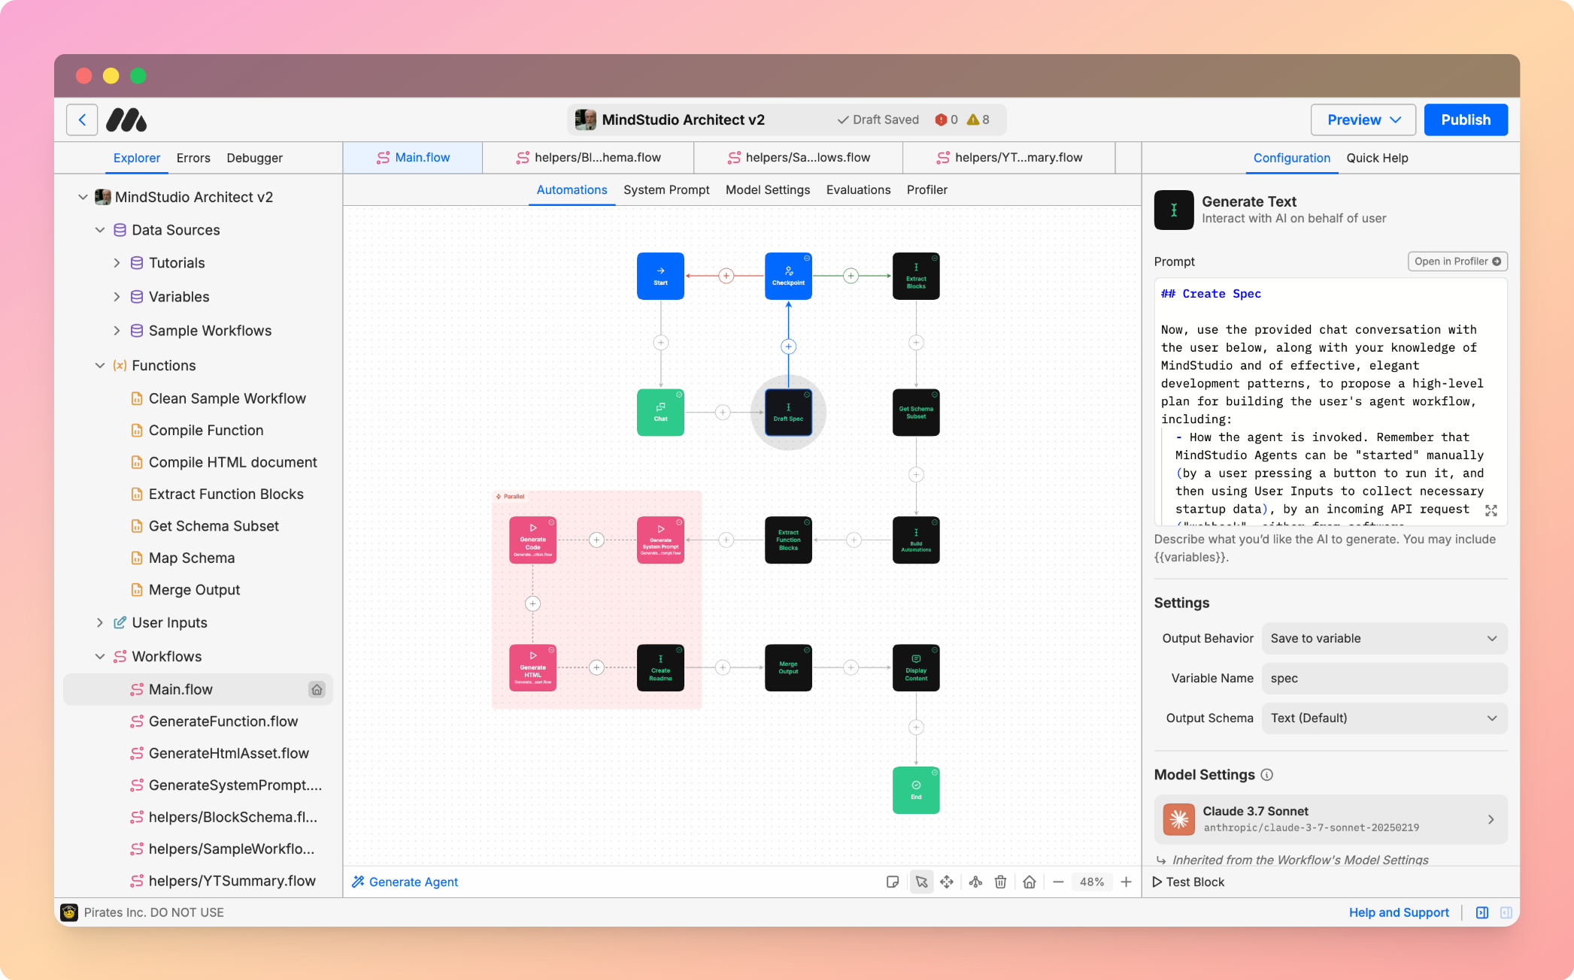Image resolution: width=1574 pixels, height=980 pixels.
Task: Open the Help and Support link
Action: pyautogui.click(x=1398, y=912)
